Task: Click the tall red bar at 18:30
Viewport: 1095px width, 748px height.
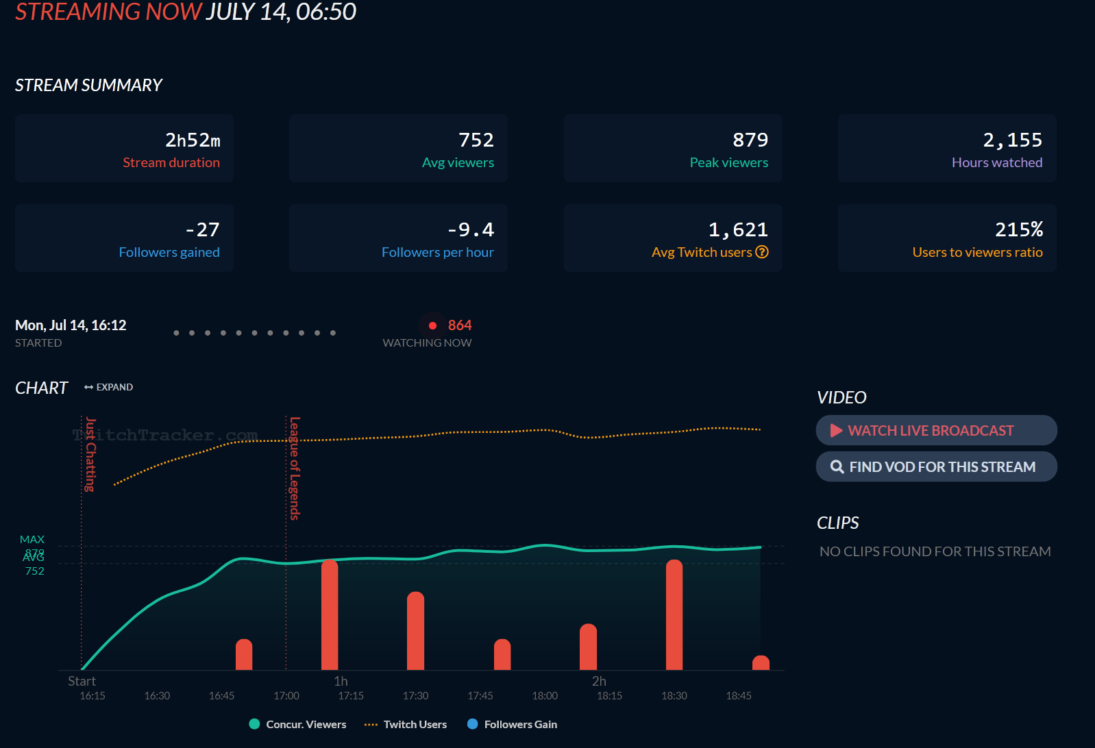Action: [674, 614]
